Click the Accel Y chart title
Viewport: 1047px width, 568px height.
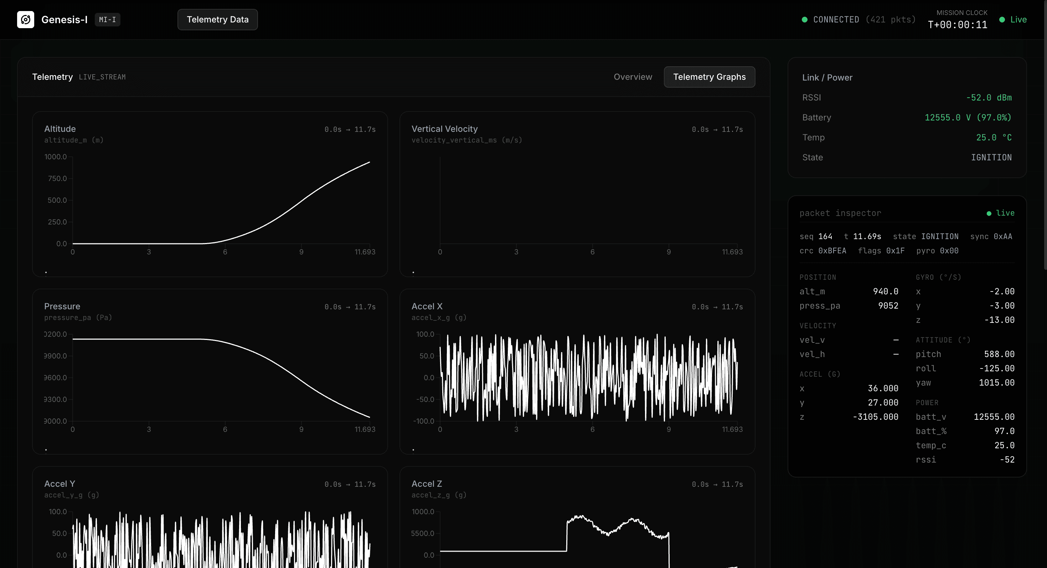click(x=60, y=484)
